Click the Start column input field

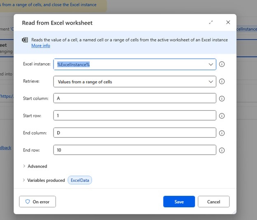click(x=135, y=99)
